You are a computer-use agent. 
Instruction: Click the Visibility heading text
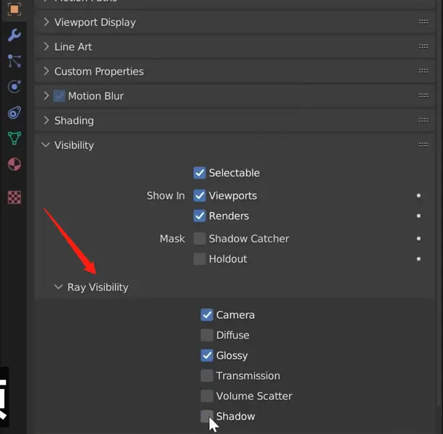pyautogui.click(x=74, y=145)
